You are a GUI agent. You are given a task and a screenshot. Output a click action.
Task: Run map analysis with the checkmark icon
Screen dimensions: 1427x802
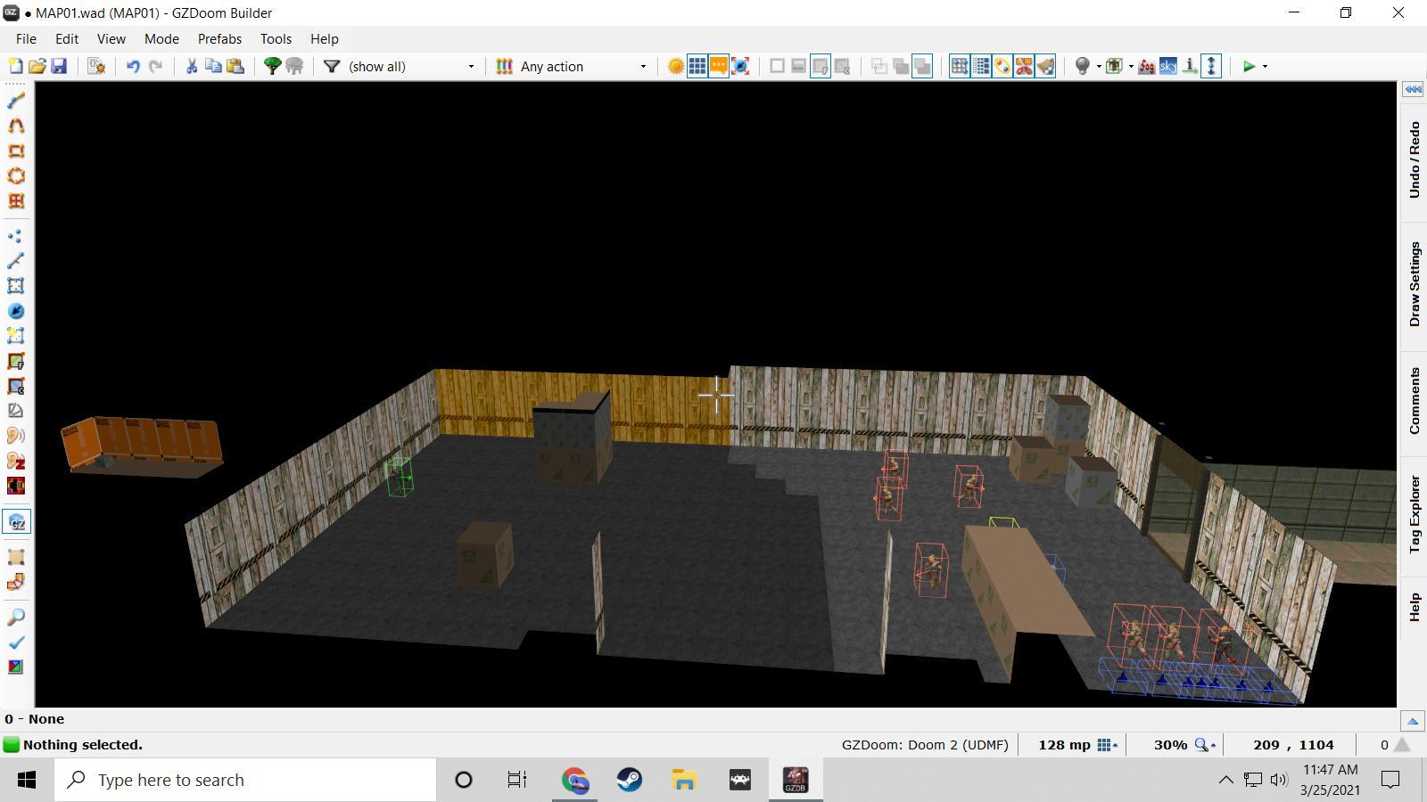pos(16,642)
